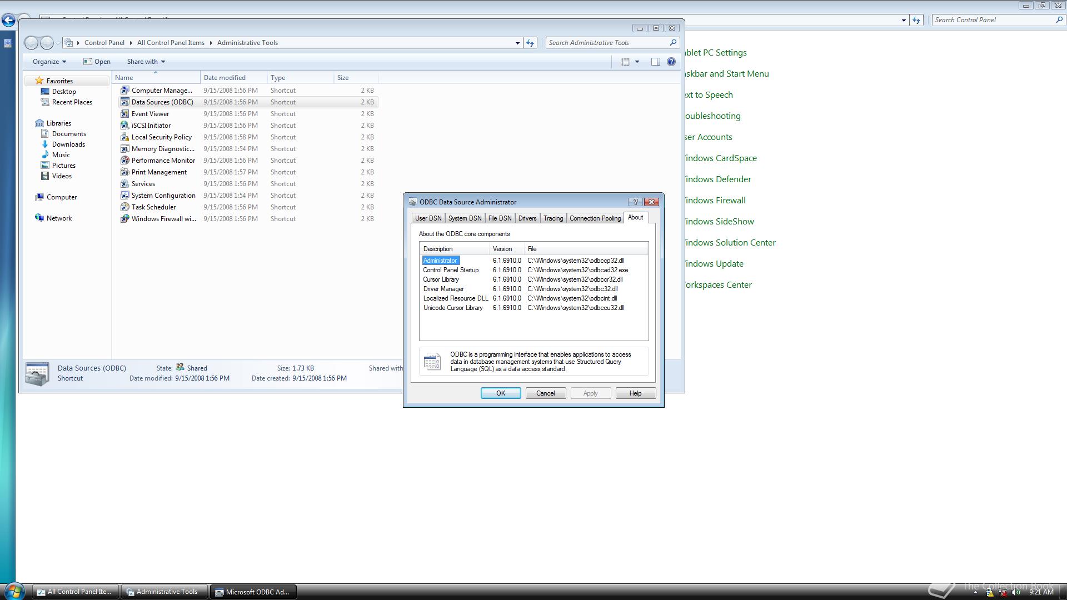Go back using Explorer back arrow
Image resolution: width=1067 pixels, height=600 pixels.
pos(32,43)
